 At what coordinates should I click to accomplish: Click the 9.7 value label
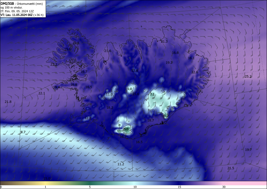click(23, 132)
